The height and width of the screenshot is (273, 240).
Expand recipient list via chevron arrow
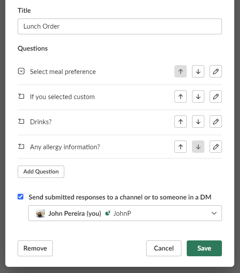tap(214, 213)
